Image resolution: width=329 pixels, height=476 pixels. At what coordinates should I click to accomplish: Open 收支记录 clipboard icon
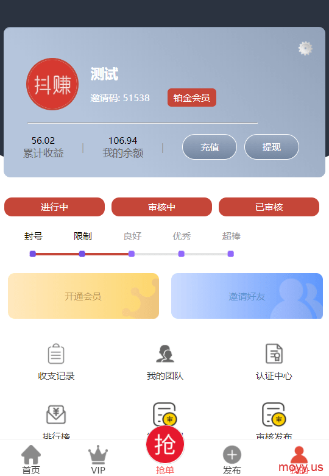56,353
